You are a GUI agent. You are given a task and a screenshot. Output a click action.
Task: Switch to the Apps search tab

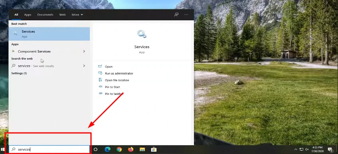(28, 15)
